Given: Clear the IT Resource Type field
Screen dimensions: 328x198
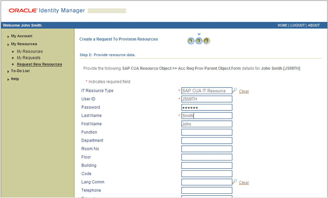Looking at the screenshot, I should pos(244,91).
